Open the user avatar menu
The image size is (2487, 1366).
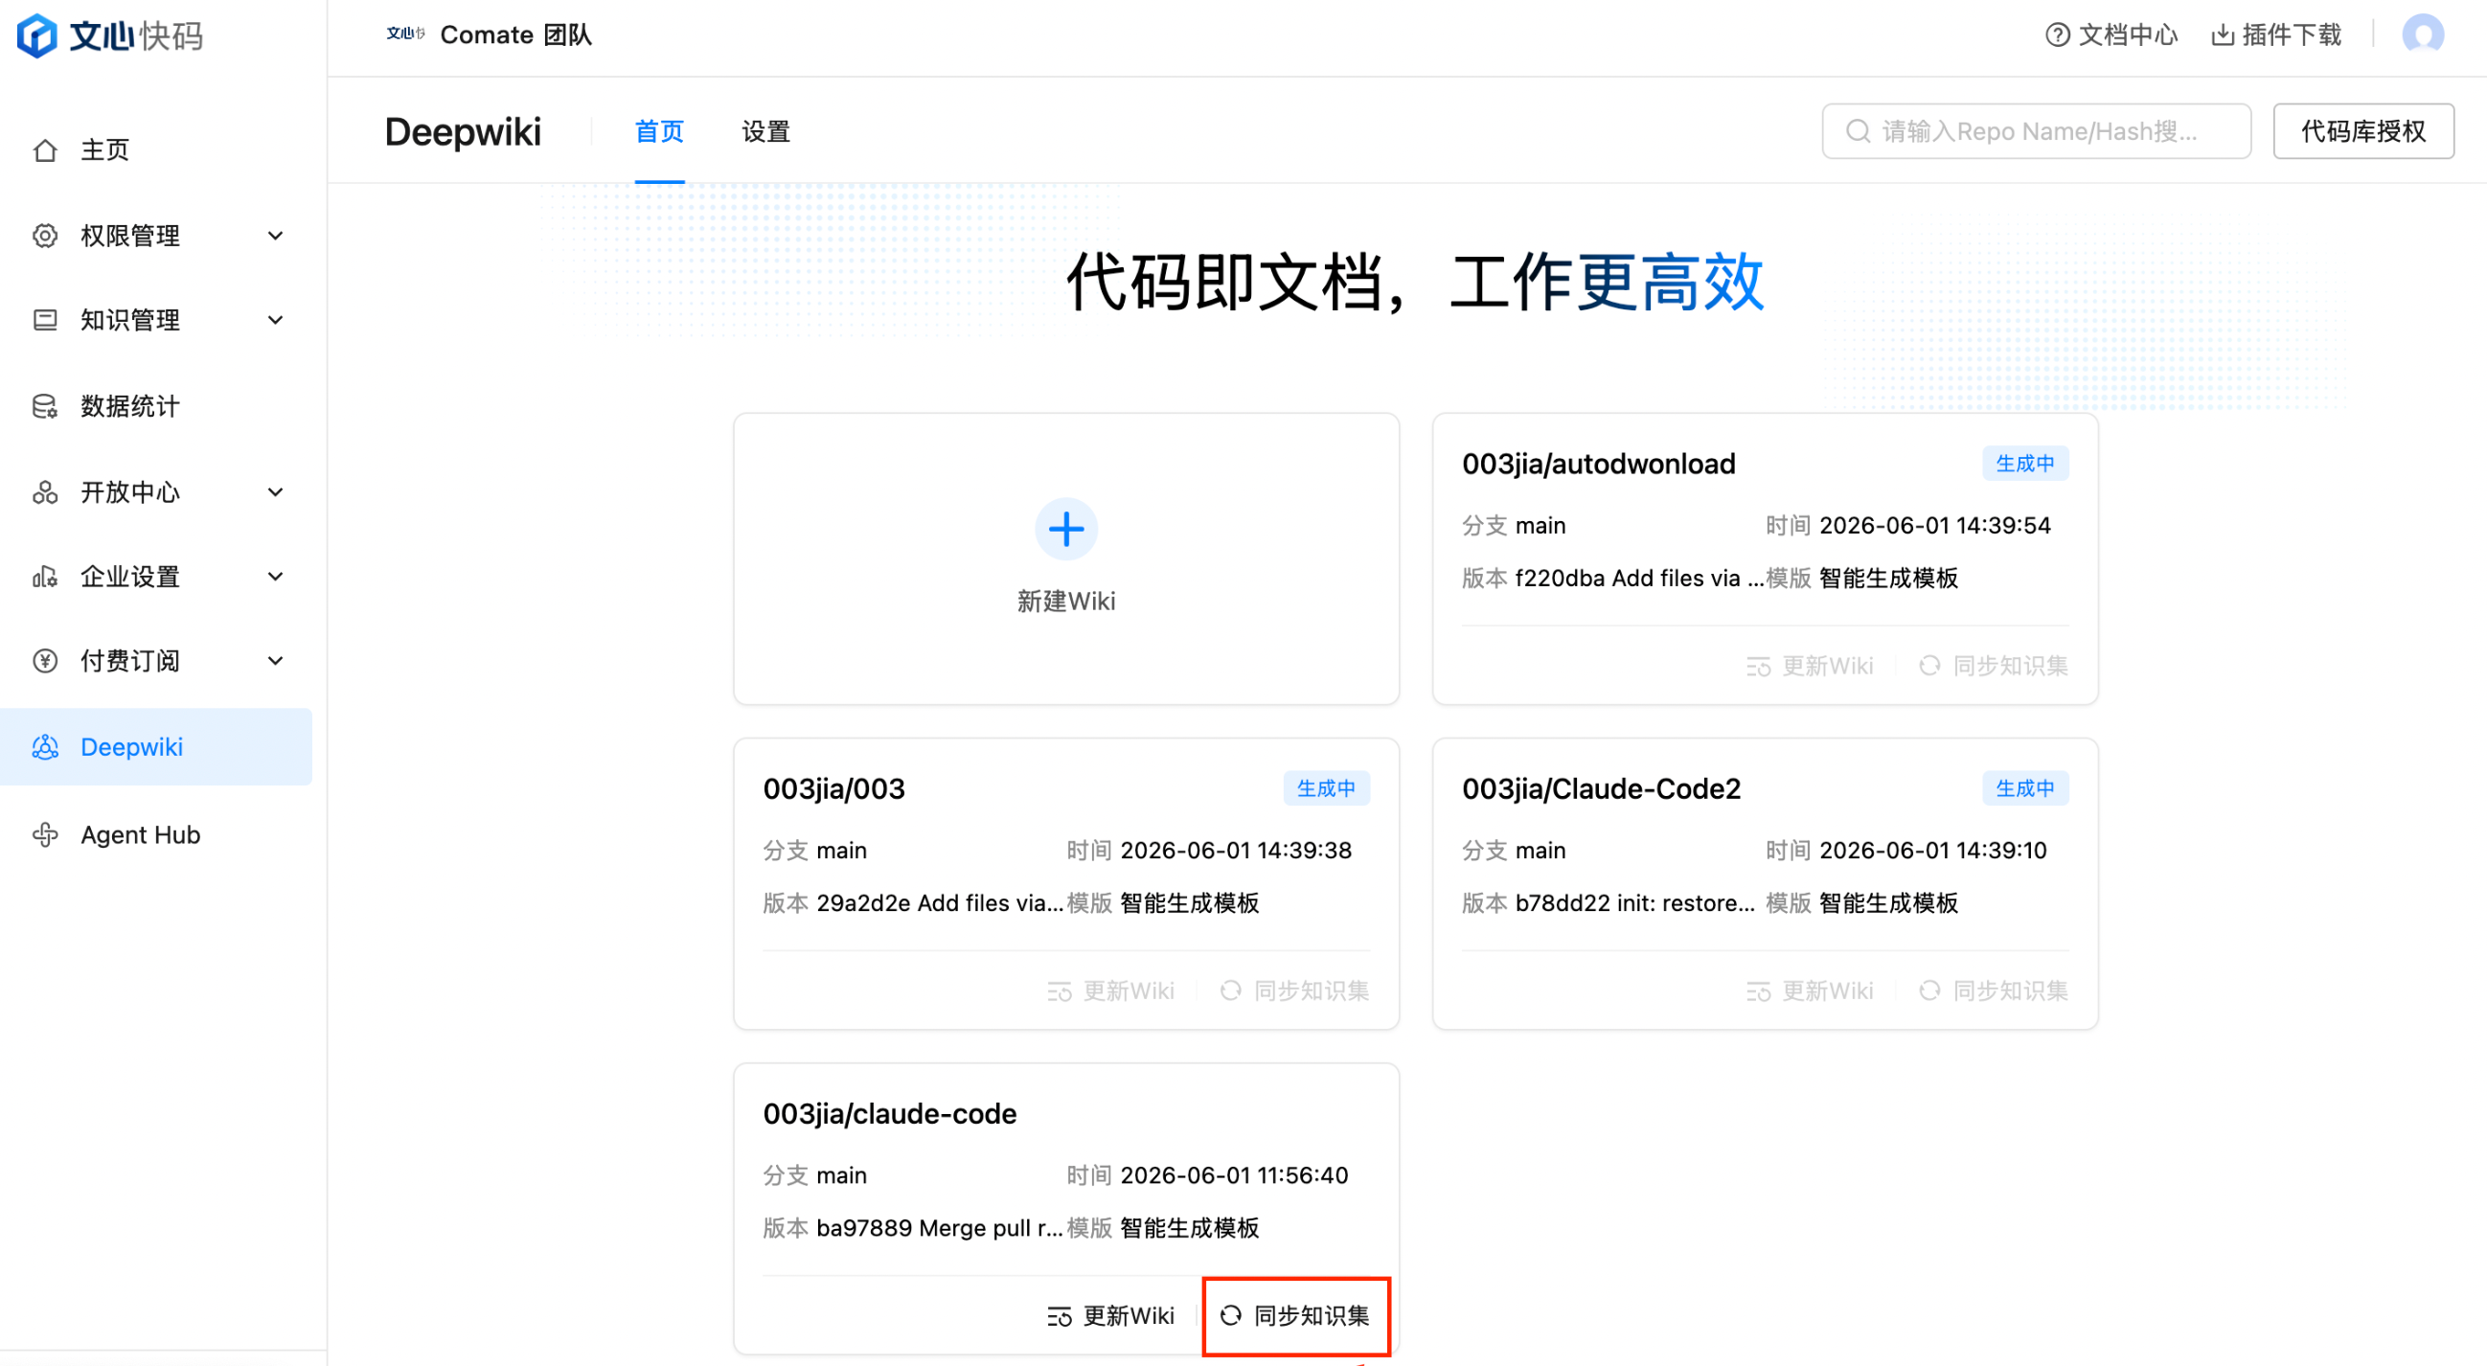(x=2422, y=34)
